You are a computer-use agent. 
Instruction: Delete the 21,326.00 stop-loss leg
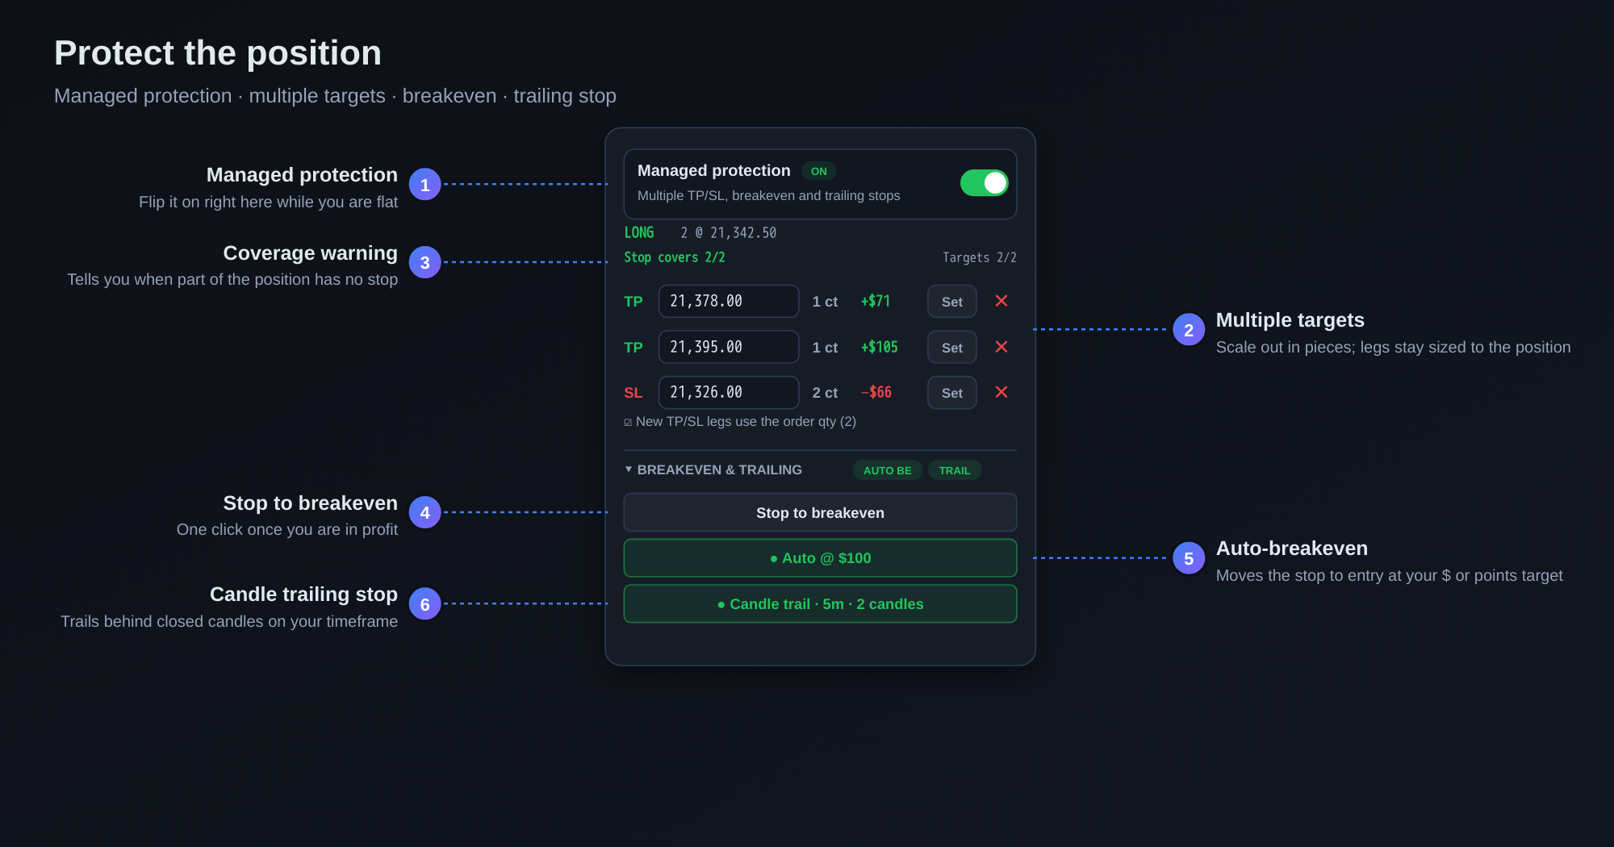click(x=1001, y=392)
